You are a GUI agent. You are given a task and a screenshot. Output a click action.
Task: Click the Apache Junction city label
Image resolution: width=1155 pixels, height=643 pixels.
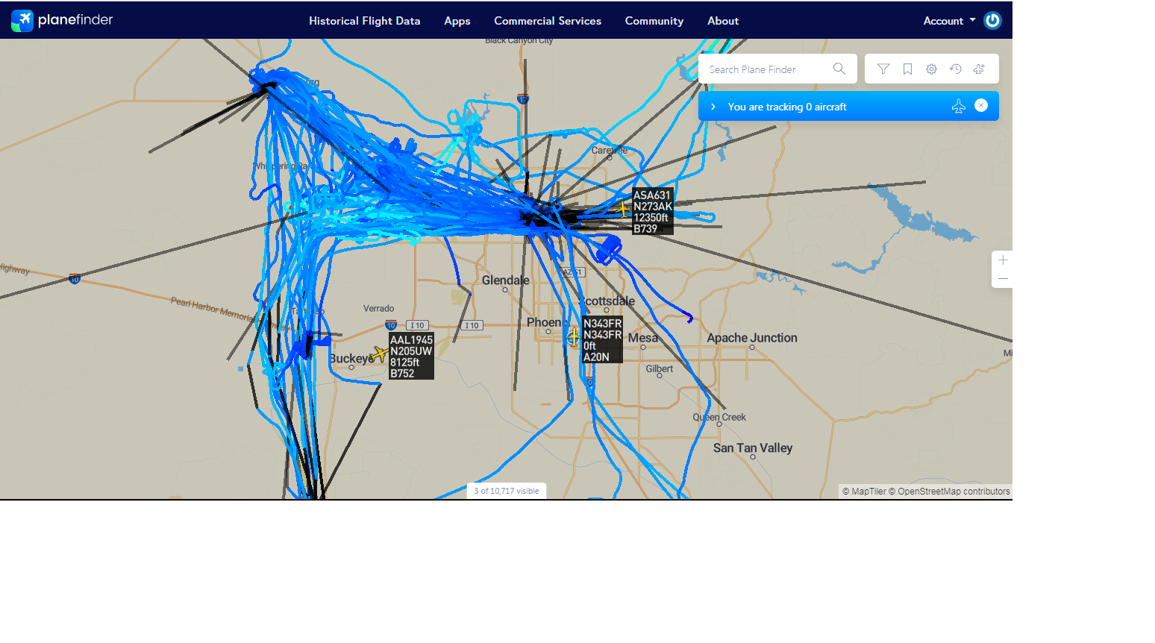[x=752, y=338]
